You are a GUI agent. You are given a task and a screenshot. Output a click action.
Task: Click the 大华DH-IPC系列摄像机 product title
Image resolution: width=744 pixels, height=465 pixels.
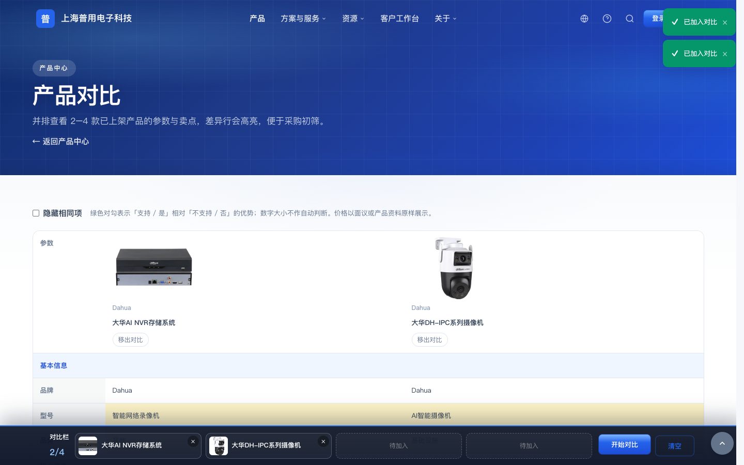447,322
